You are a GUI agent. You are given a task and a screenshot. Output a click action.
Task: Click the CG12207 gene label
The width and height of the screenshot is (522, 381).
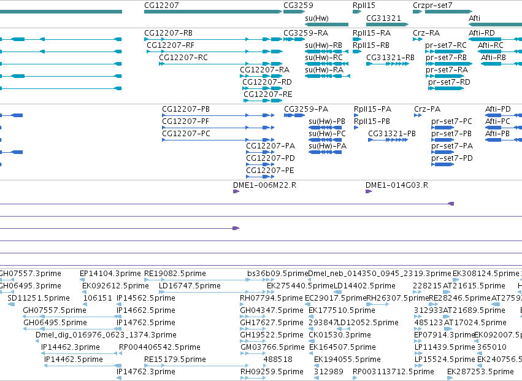pyautogui.click(x=161, y=6)
